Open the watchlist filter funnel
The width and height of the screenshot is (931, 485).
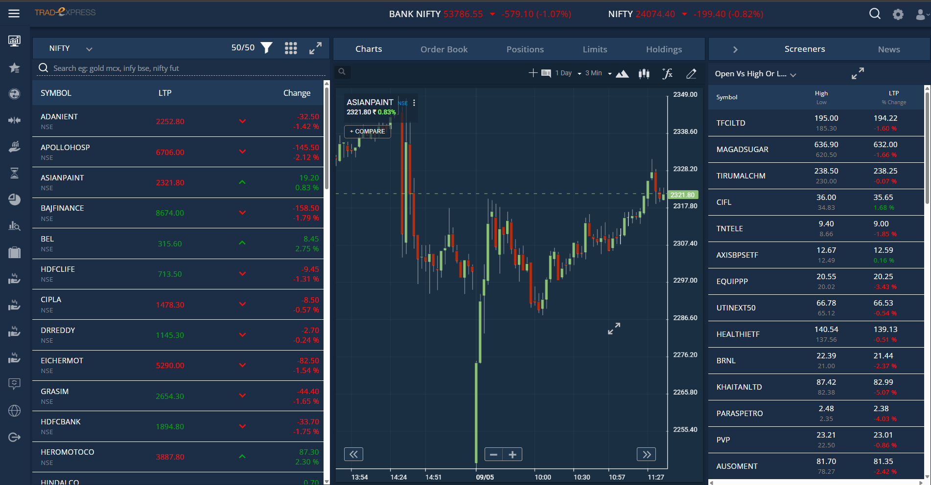[267, 48]
